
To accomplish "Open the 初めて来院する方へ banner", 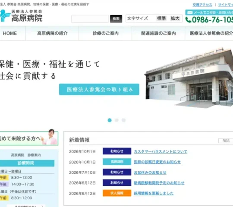I will click(29, 138).
